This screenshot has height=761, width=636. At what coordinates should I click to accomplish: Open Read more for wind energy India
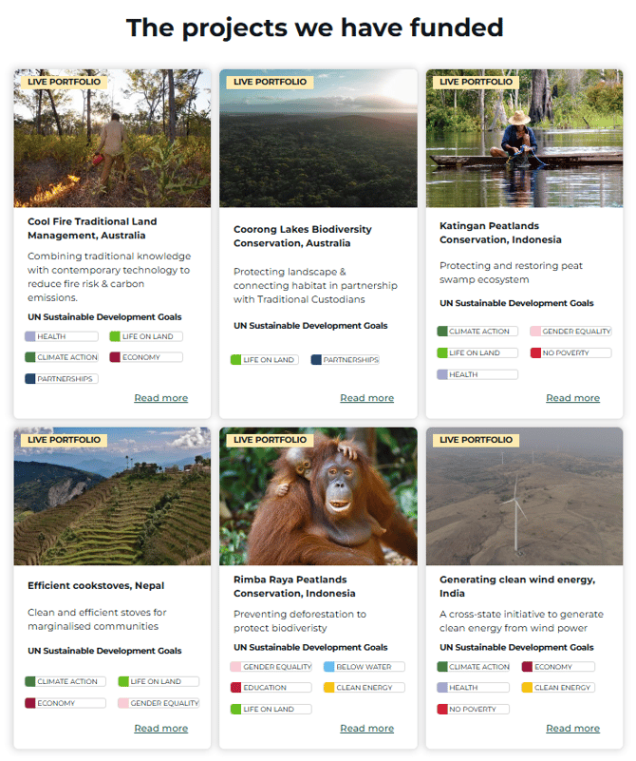pos(573,728)
